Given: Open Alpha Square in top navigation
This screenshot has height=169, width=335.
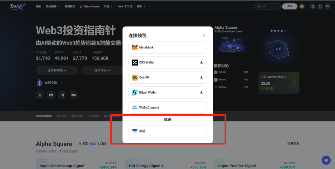Looking at the screenshot, I should [x=90, y=6].
